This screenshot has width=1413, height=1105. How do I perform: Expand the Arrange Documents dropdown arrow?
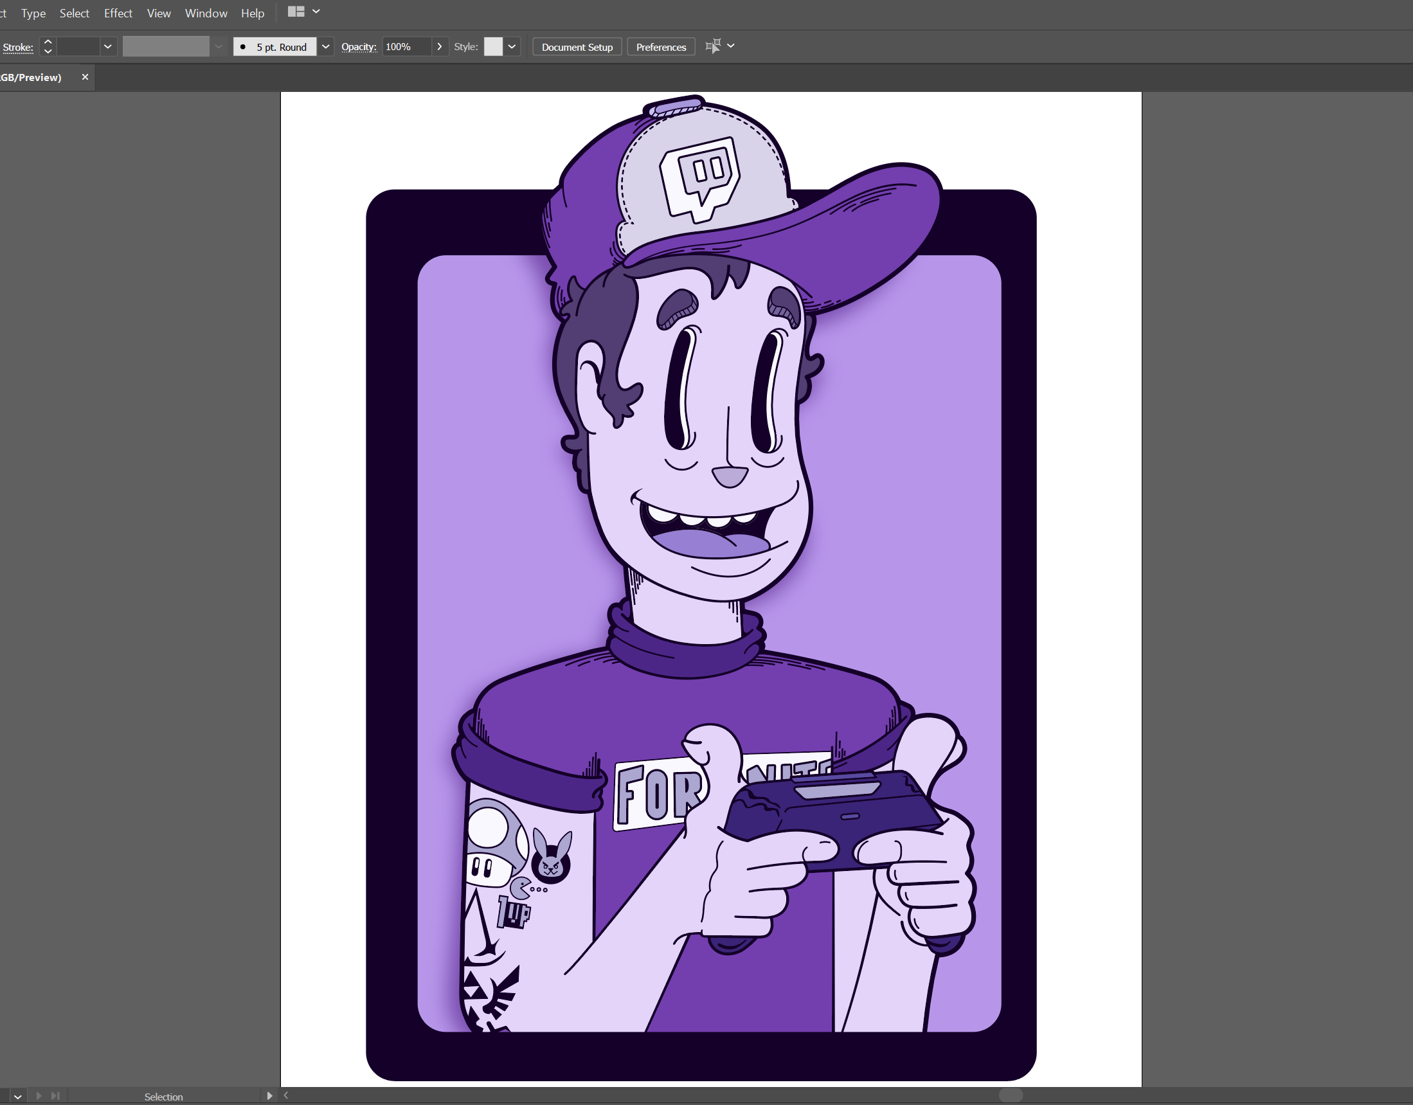point(316,12)
